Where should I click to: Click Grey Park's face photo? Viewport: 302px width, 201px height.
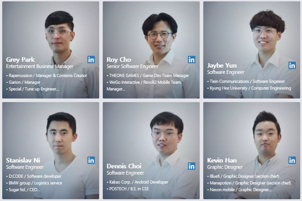(x=59, y=32)
